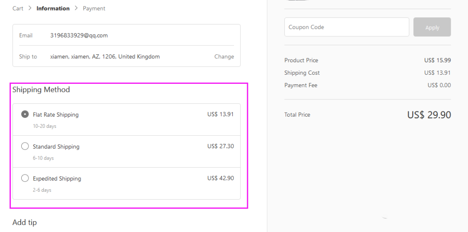Click Change to edit shipping address
This screenshot has width=468, height=232.
[224, 57]
